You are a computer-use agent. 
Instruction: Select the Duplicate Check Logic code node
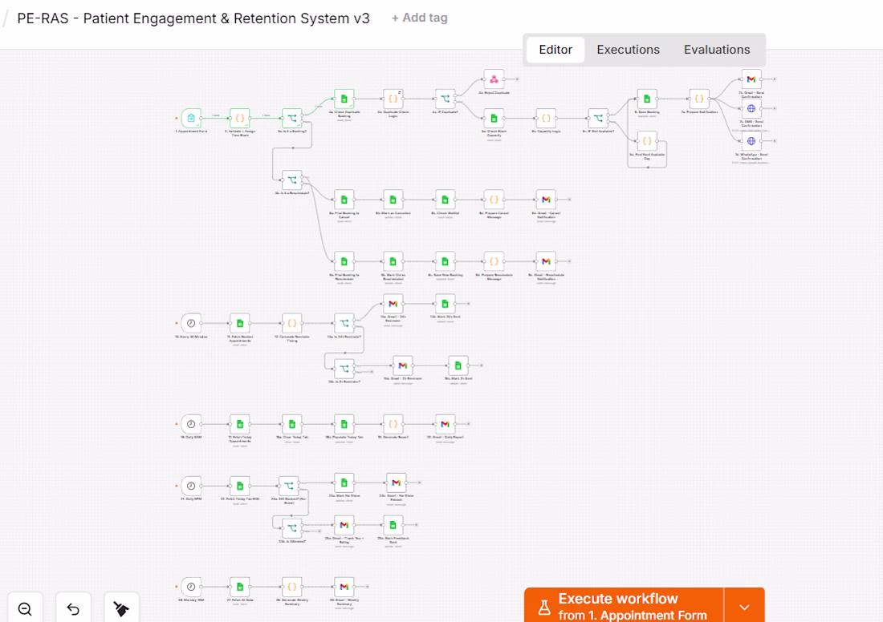[x=393, y=99]
